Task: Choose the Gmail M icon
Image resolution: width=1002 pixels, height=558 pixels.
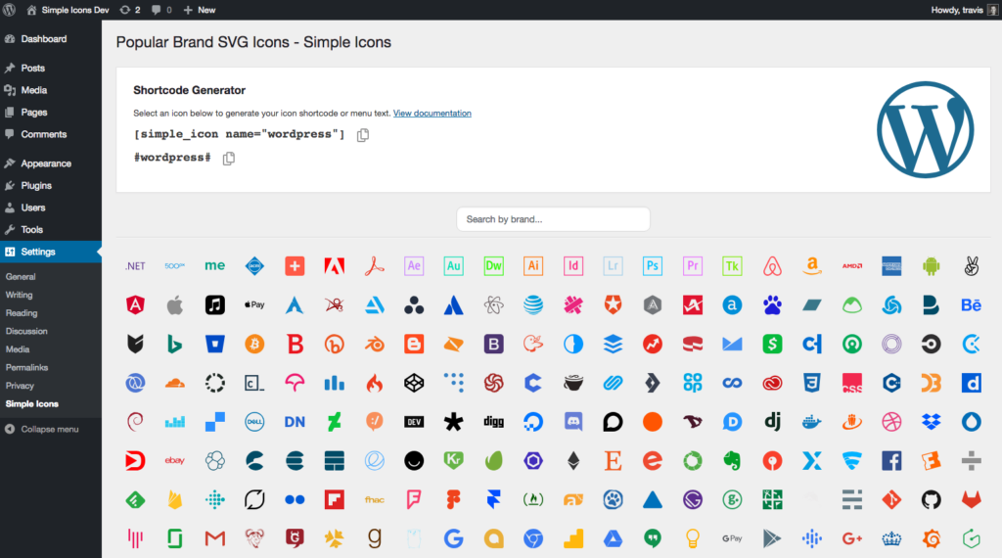Action: pos(214,538)
